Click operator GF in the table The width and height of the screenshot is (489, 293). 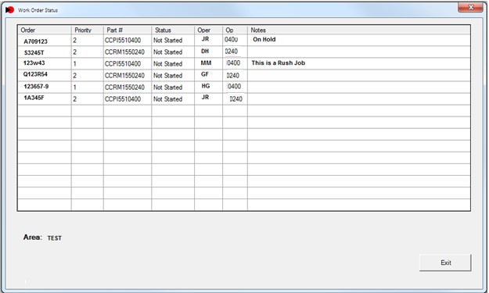click(205, 74)
